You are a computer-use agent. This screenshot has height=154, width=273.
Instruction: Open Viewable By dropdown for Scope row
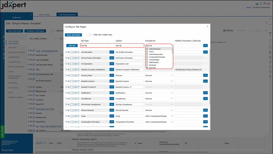[x=172, y=116]
